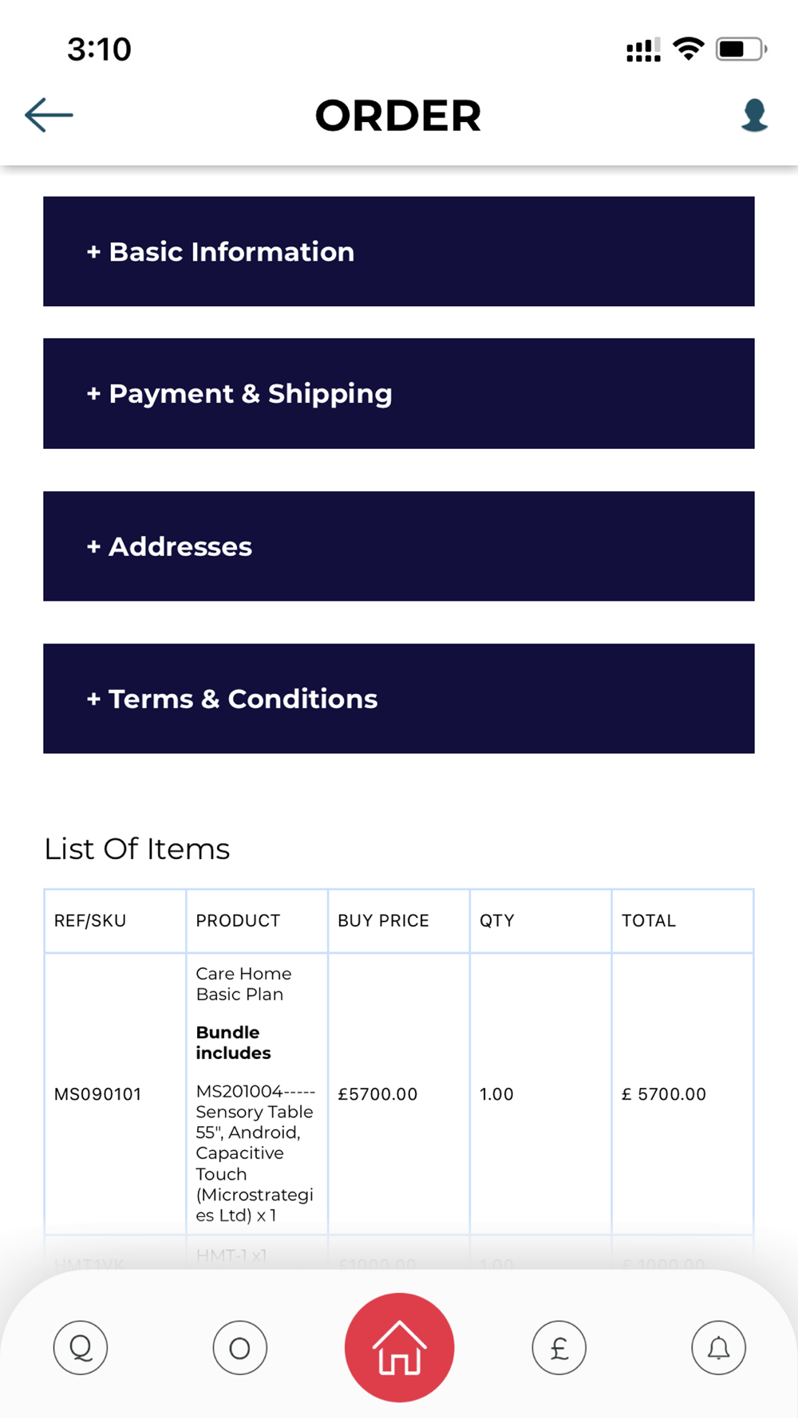Expand the Terms & Conditions section
The width and height of the screenshot is (798, 1418).
tap(399, 699)
